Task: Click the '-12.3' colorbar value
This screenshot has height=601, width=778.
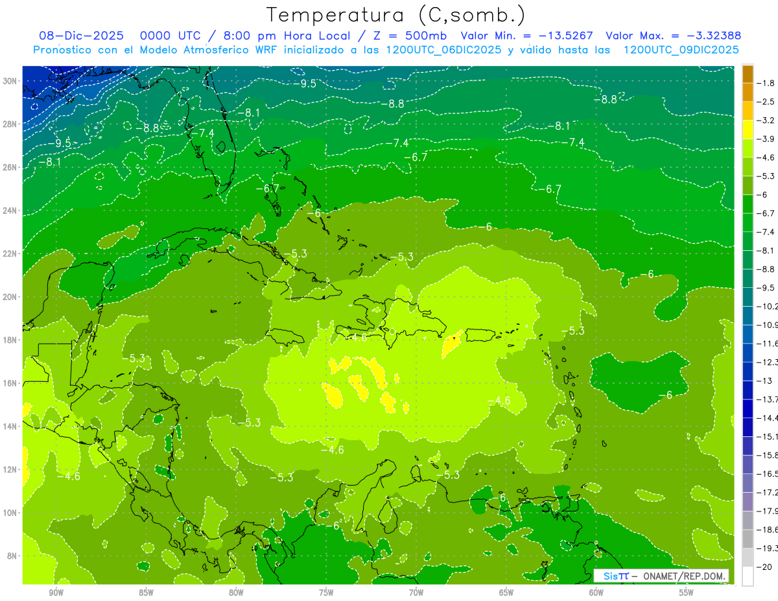Action: (x=768, y=362)
